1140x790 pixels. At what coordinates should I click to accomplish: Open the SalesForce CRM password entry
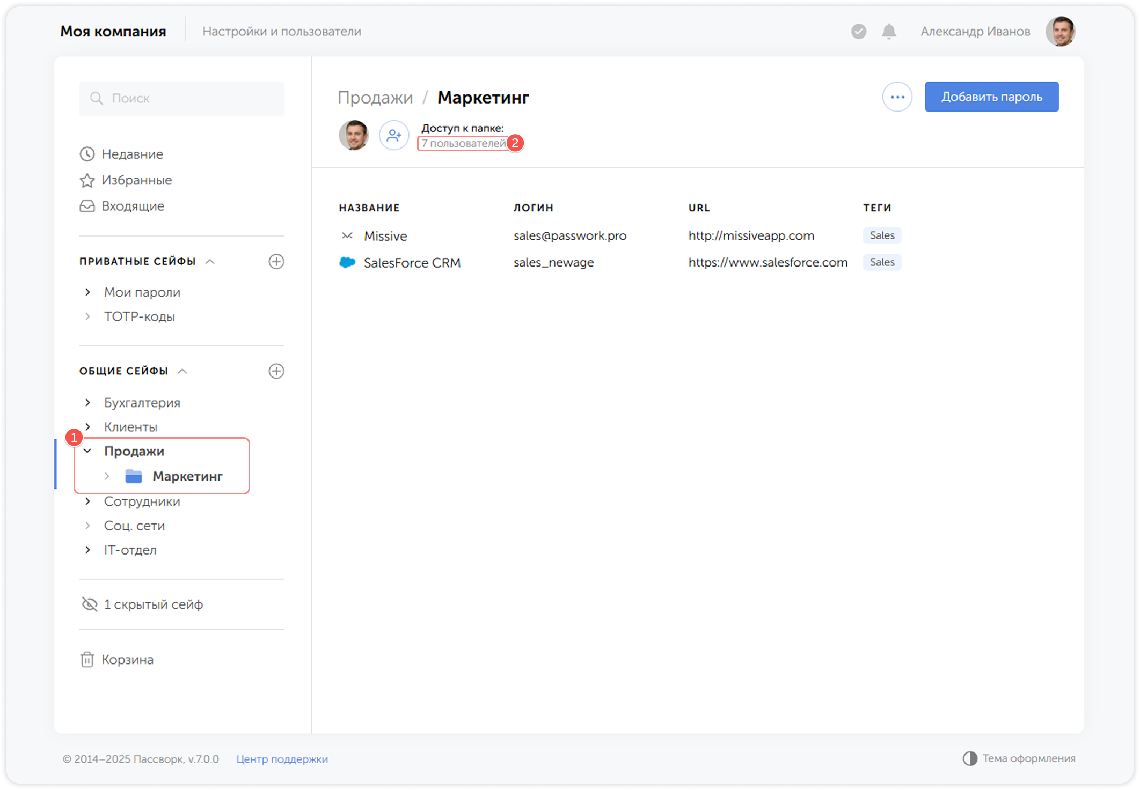(x=412, y=263)
